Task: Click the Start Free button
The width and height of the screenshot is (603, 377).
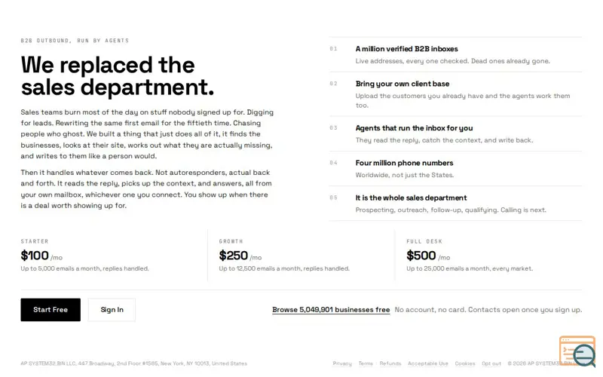Action: pyautogui.click(x=51, y=310)
